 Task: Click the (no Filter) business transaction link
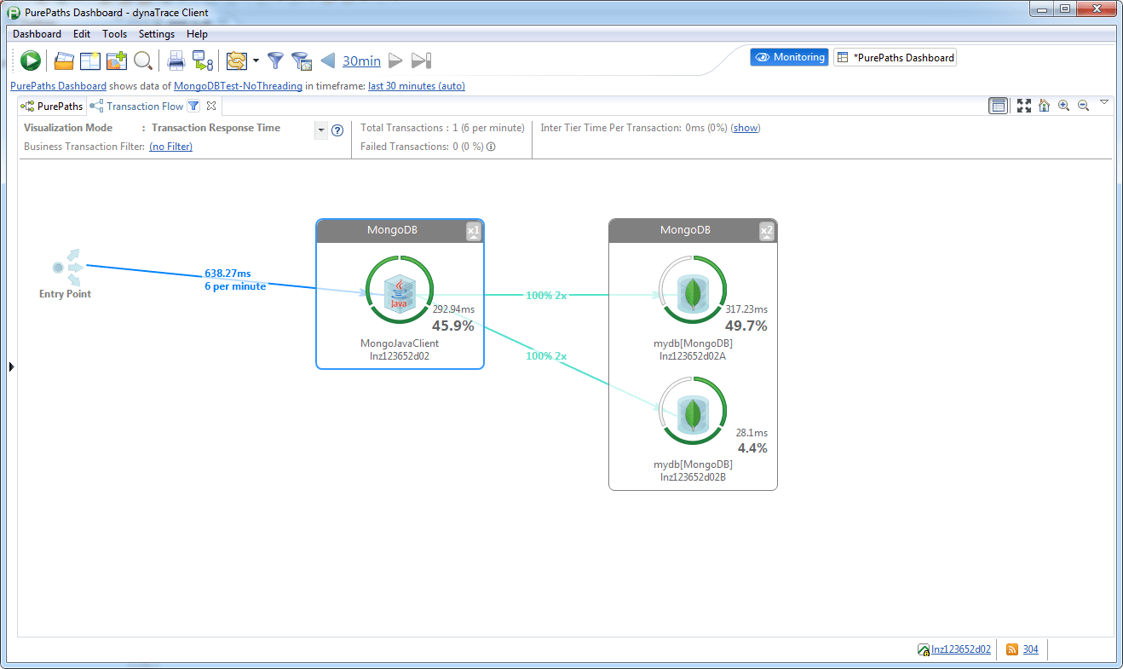[x=170, y=147]
